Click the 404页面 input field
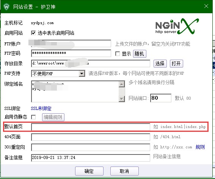Screen dimensions: 215x179 91,137
